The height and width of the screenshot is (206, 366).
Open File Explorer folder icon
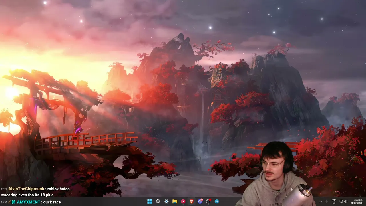tap(175, 201)
